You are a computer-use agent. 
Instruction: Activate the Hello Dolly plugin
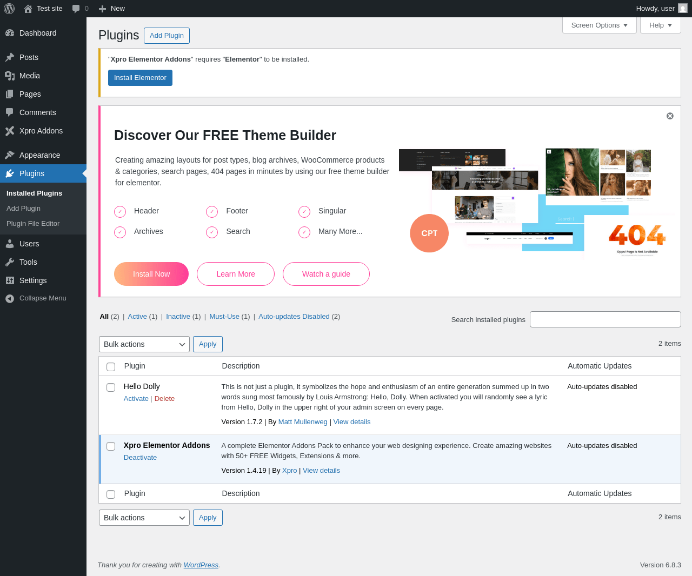[x=136, y=399]
